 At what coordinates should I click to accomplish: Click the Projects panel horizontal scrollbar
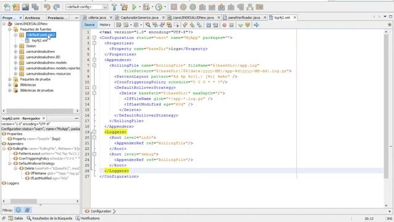[x=40, y=111]
